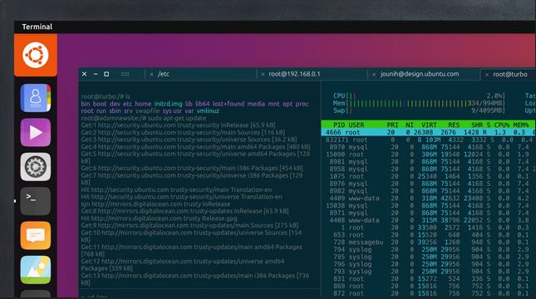Select process row 4408 www-data
536x299 pixels.
click(x=428, y=220)
